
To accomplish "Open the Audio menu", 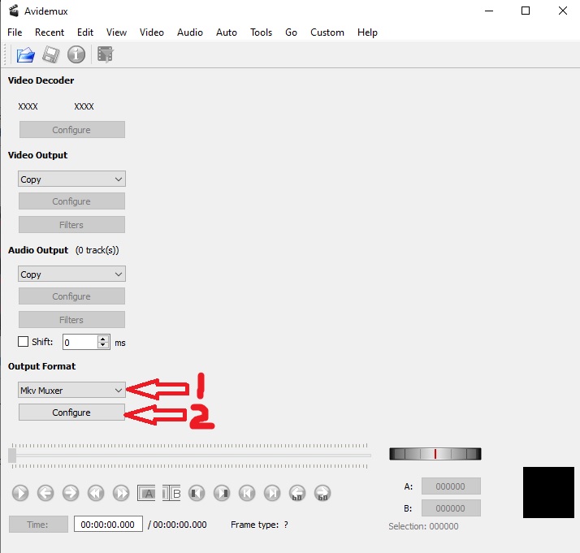I will pos(190,32).
